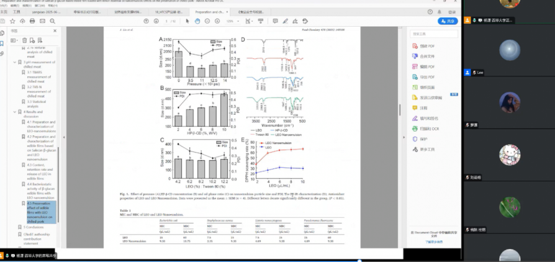
Task: Delete bookmark with trash icon
Action: [x=25, y=40]
